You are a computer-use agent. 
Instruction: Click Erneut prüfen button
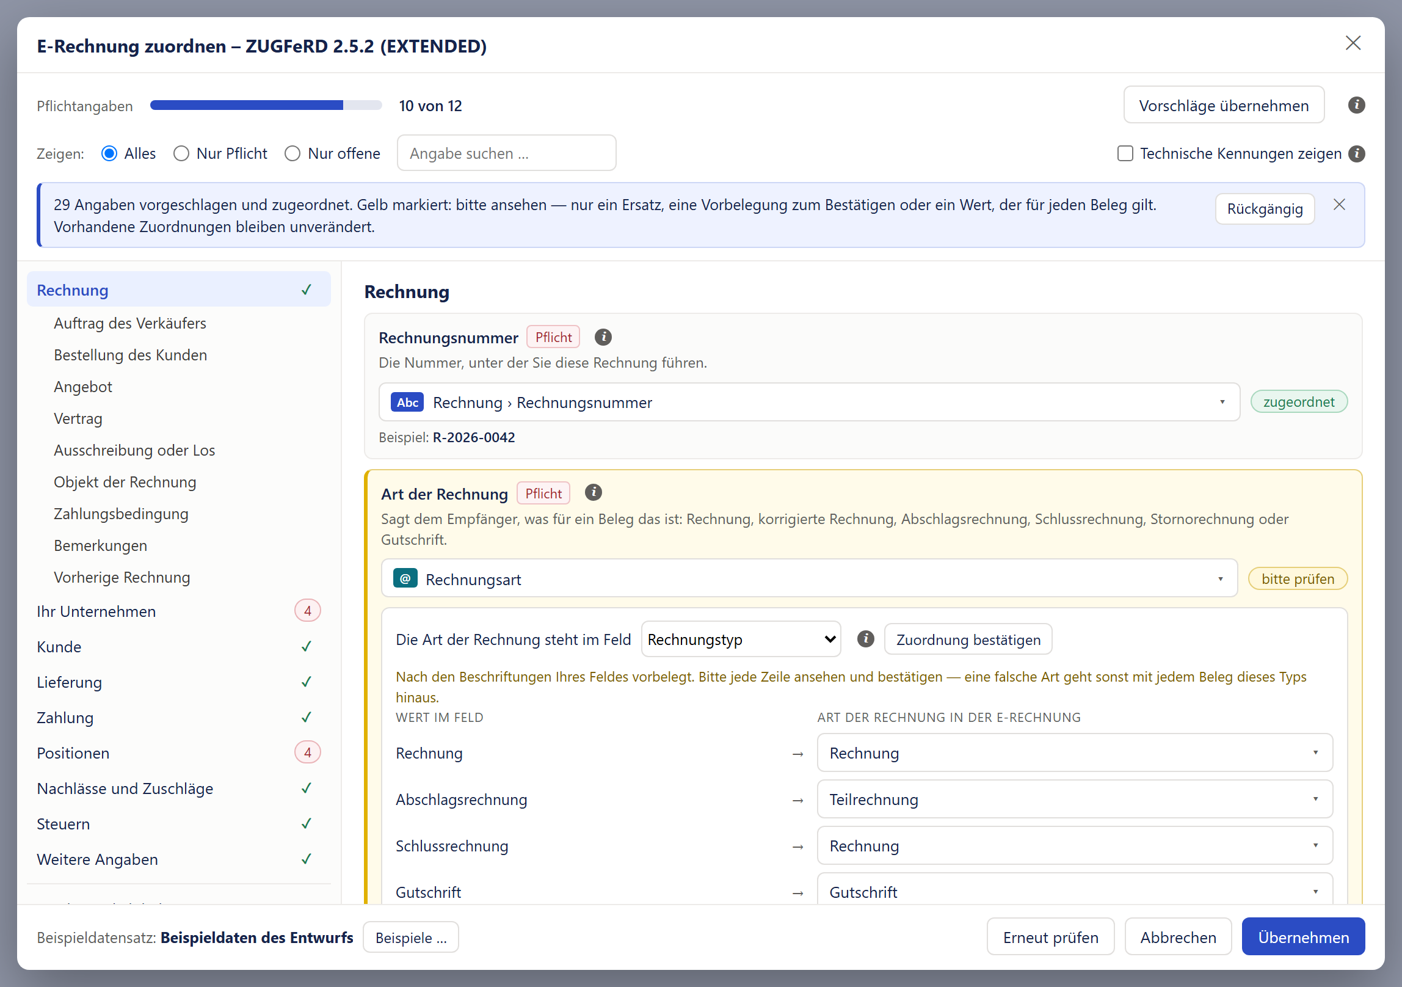[1050, 937]
